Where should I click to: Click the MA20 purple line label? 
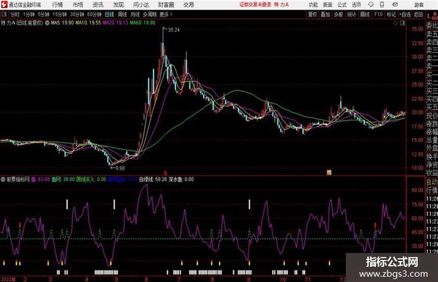pos(115,23)
